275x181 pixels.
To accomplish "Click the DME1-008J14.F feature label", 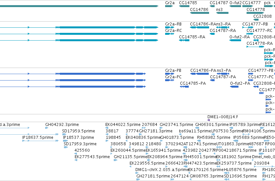I will pyautogui.click(x=223, y=117).
